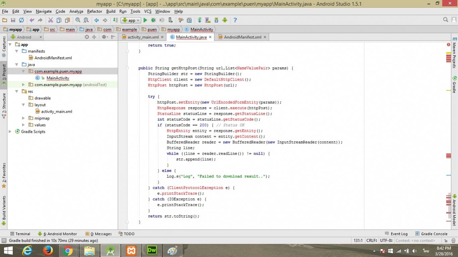The width and height of the screenshot is (458, 257).
Task: Collapse the java folder in project tree
Action: pyautogui.click(x=17, y=65)
